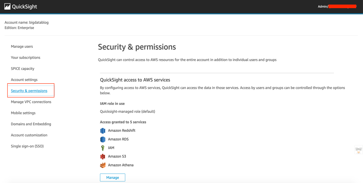The height and width of the screenshot is (183, 363).
Task: Click the Amazon Redshift service icon
Action: [103, 131]
